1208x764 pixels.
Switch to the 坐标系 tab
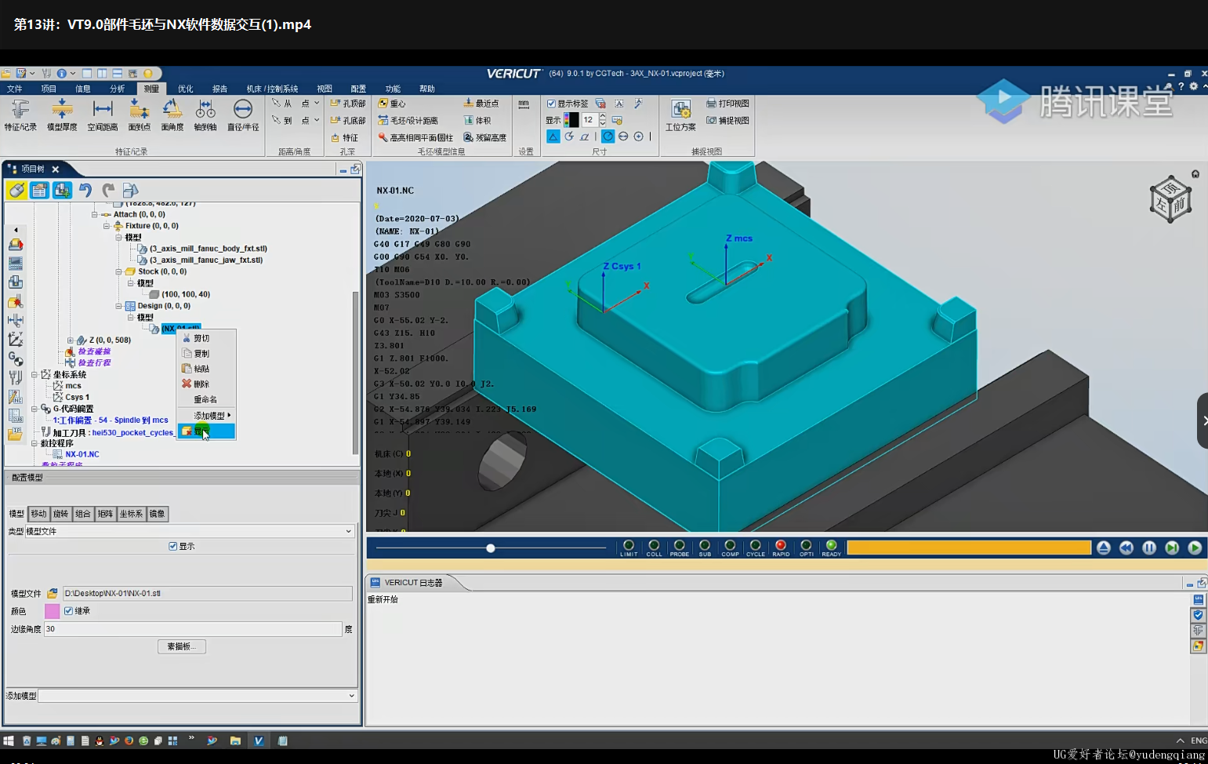pos(131,514)
